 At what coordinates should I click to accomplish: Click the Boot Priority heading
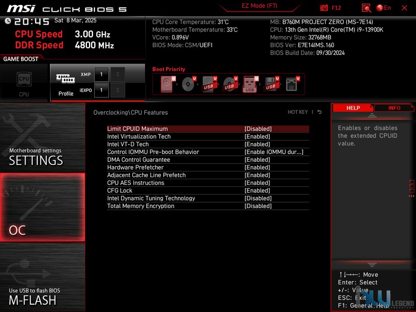tap(169, 69)
